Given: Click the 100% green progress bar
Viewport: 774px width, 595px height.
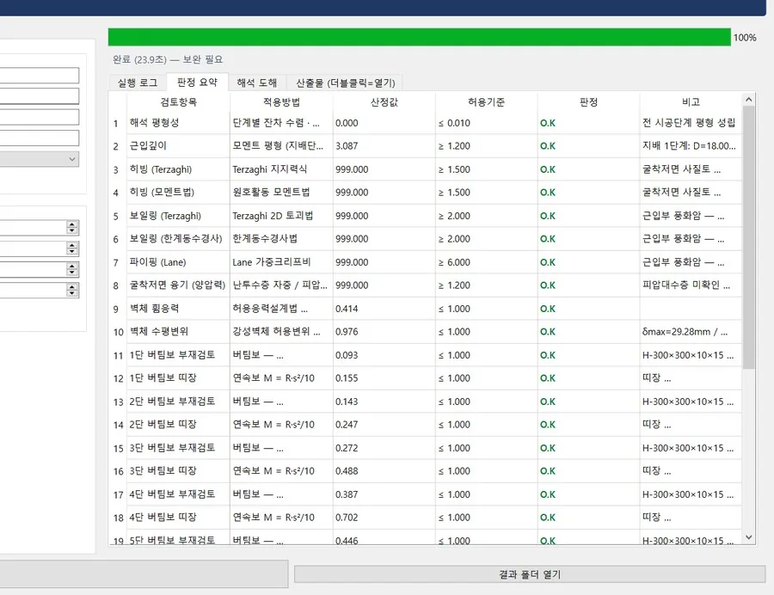Looking at the screenshot, I should click(419, 37).
